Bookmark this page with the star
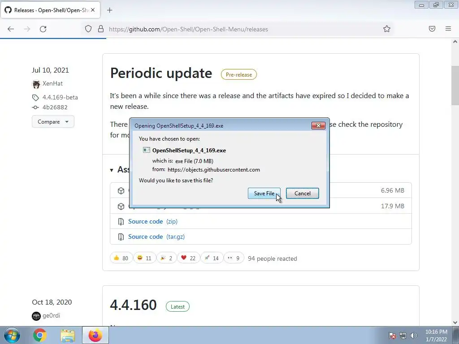 387,29
